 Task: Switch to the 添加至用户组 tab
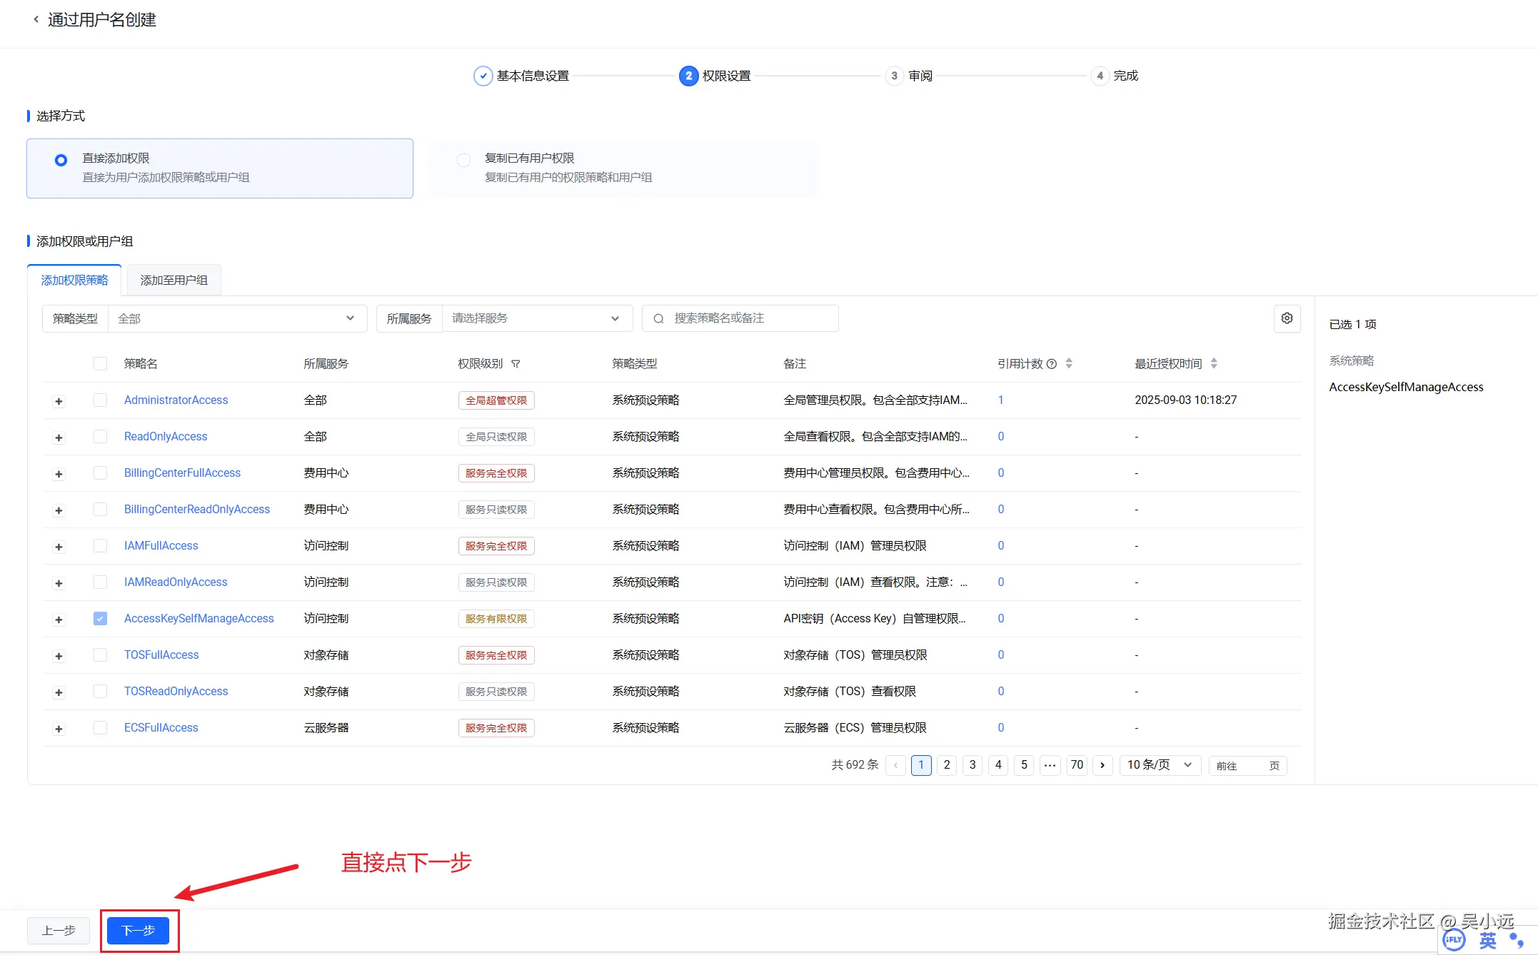(174, 281)
